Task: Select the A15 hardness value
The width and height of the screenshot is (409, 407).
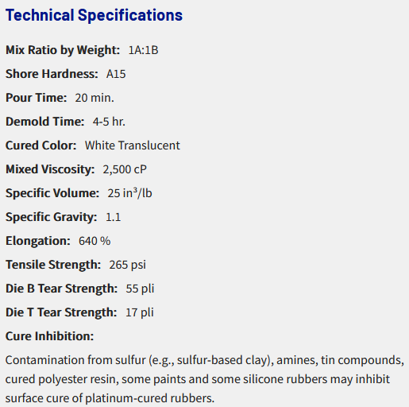Action: (x=116, y=74)
